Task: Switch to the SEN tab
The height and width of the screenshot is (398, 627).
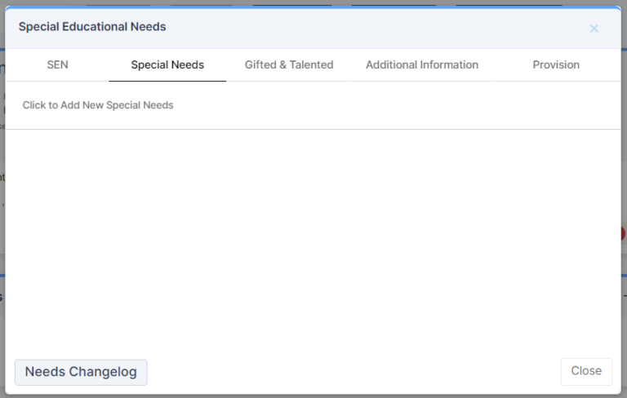Action: click(x=57, y=65)
